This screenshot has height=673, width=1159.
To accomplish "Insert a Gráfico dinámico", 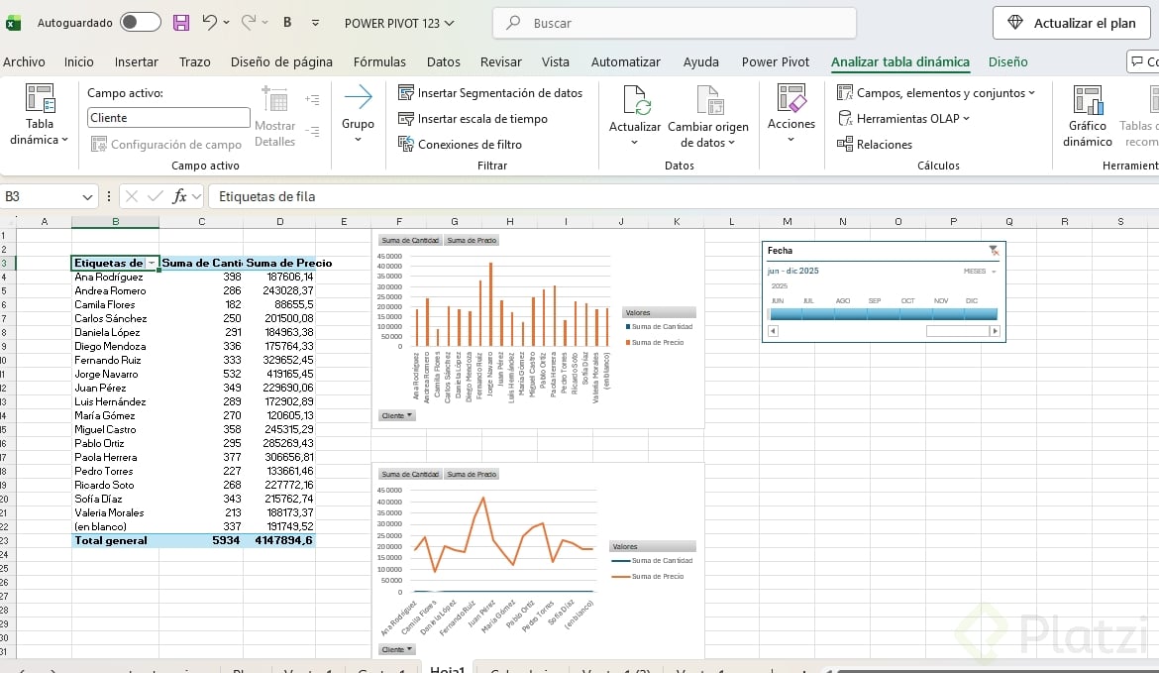I will coord(1088,116).
